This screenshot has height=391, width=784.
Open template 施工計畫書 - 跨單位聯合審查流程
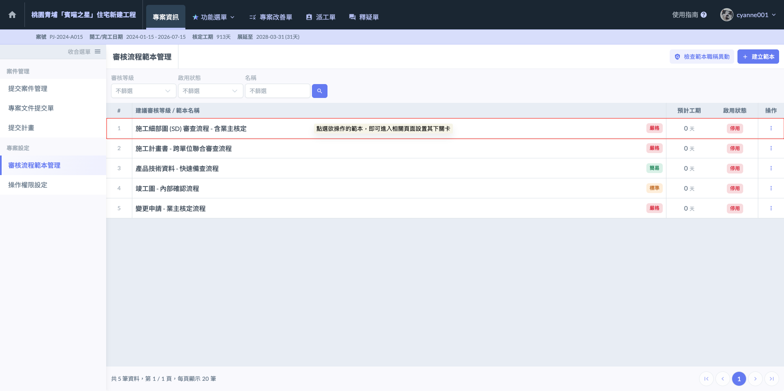coord(184,149)
